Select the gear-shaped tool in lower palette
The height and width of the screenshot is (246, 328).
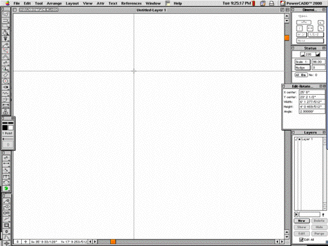pos(6,231)
